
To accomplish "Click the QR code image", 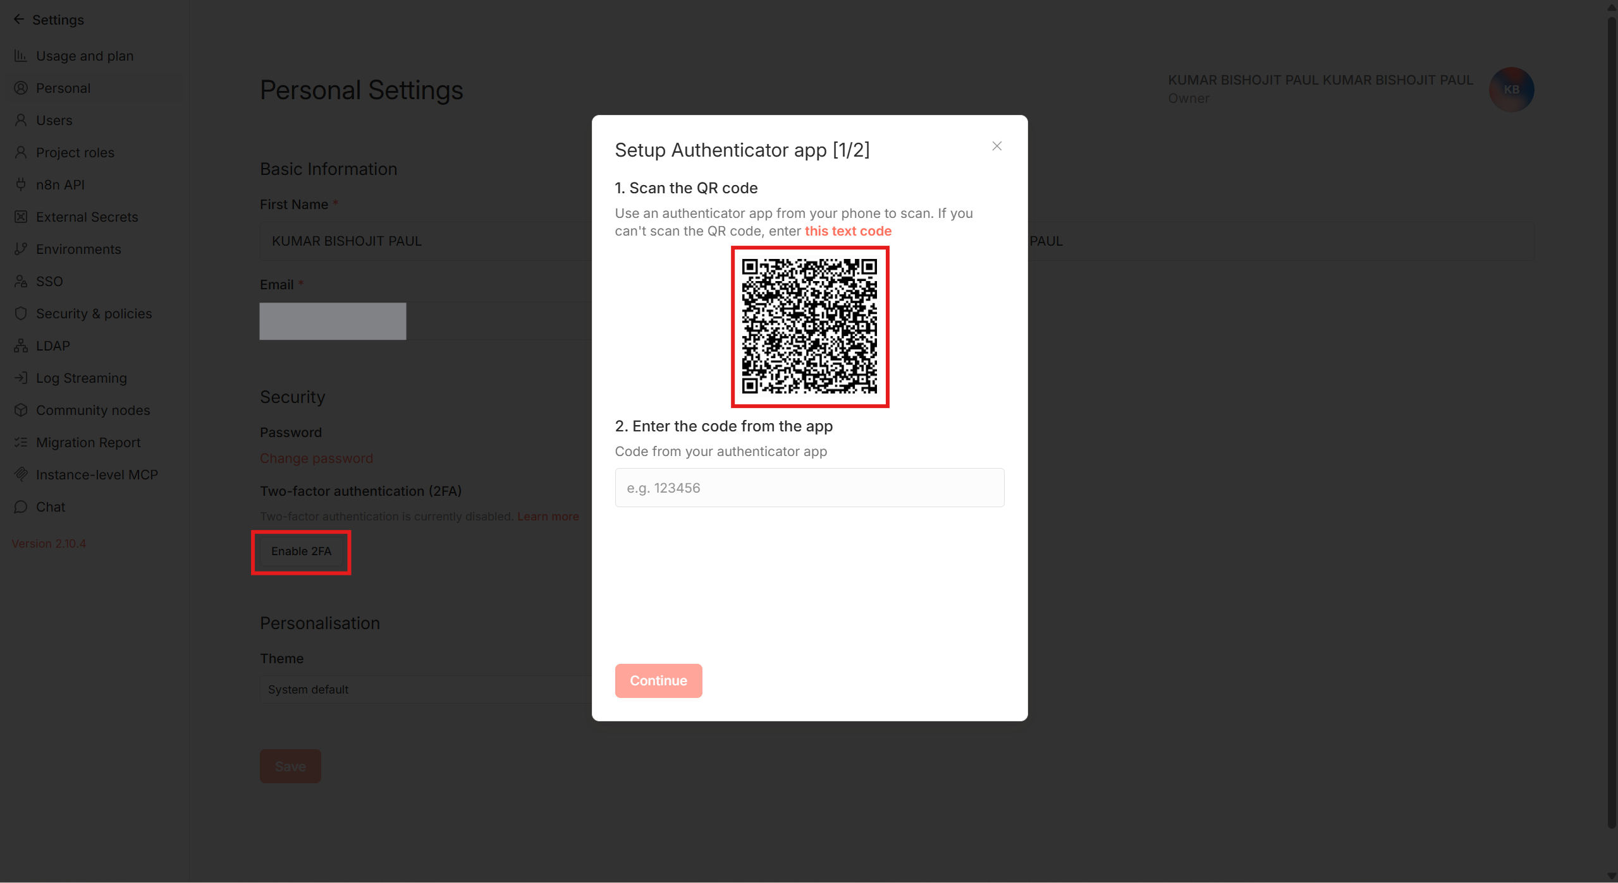I will [x=809, y=326].
